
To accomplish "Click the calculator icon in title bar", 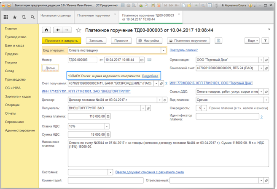I will (153, 5).
